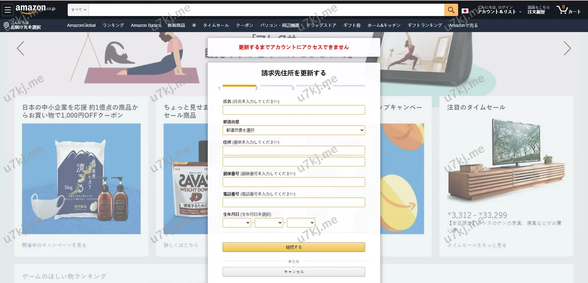This screenshot has width=588, height=283.
Task: Open the middle 生年月日 month dropdown
Action: (269, 223)
